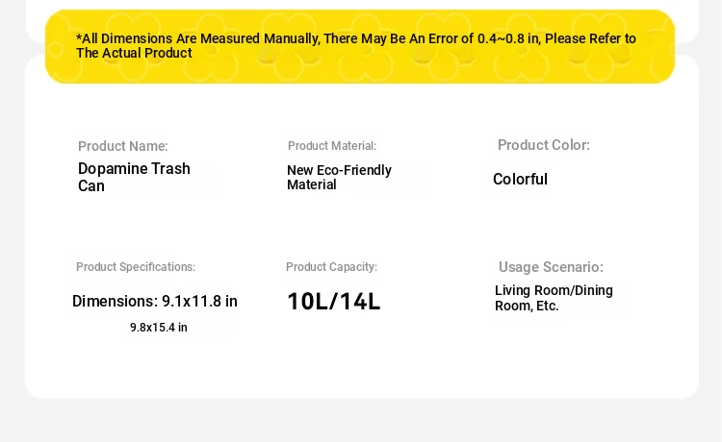Select the '10L/14L' capacity value

click(334, 302)
